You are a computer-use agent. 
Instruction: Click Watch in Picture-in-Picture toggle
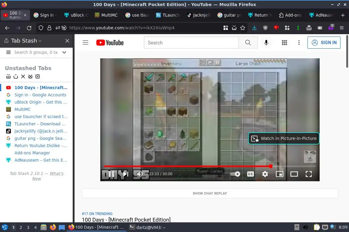[x=284, y=138]
